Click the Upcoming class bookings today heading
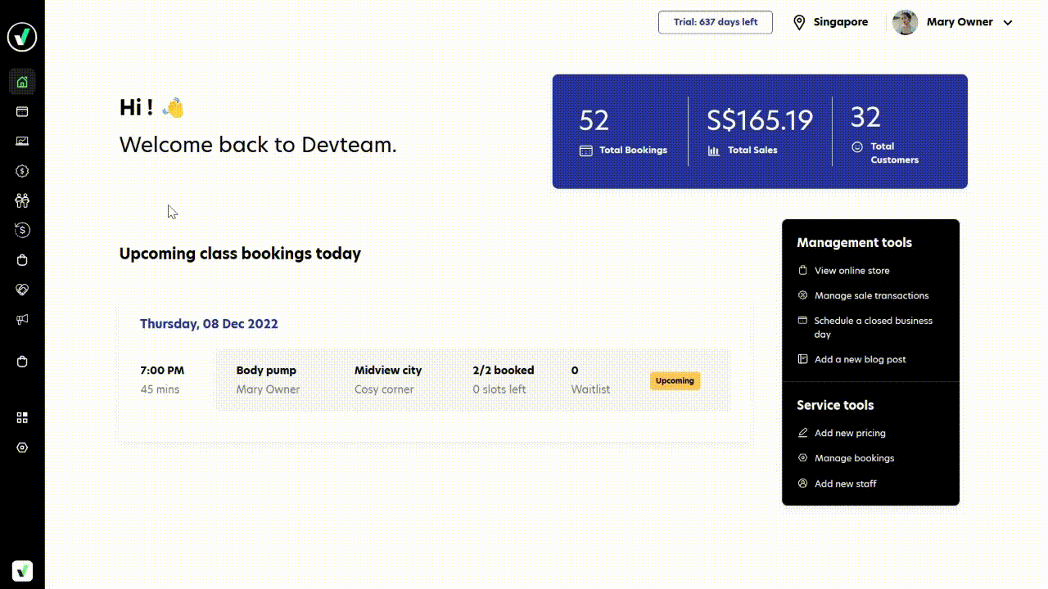 (240, 254)
